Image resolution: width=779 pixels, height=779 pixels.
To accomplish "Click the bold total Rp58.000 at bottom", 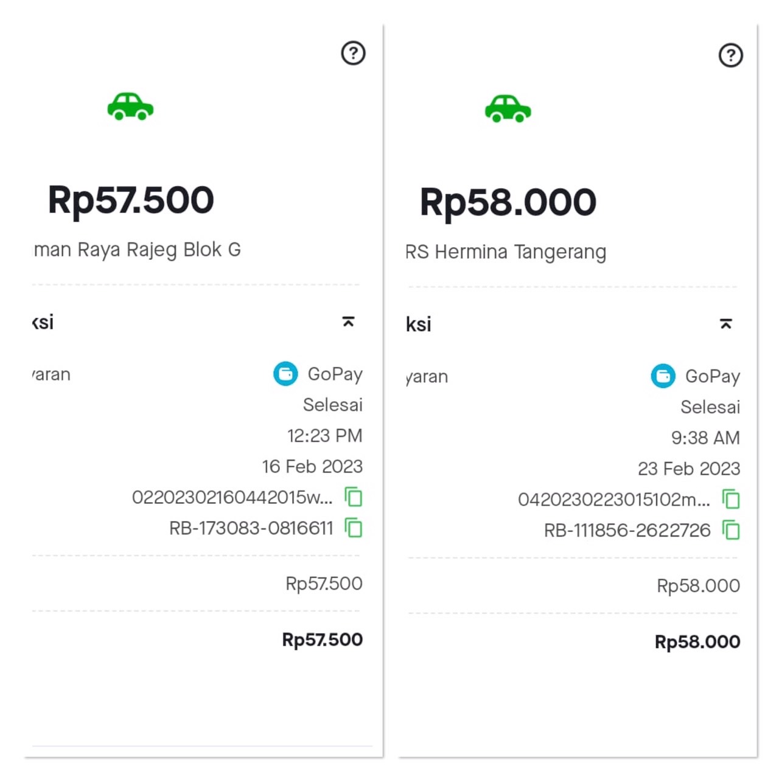I will [x=697, y=642].
